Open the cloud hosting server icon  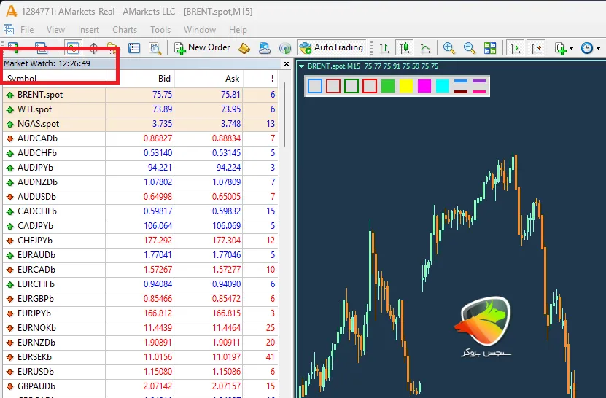265,48
